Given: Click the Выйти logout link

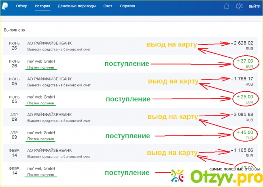Looking at the screenshot, I should tap(255, 6).
